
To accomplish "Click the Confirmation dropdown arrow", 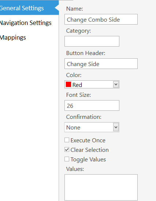I will point(116,127).
